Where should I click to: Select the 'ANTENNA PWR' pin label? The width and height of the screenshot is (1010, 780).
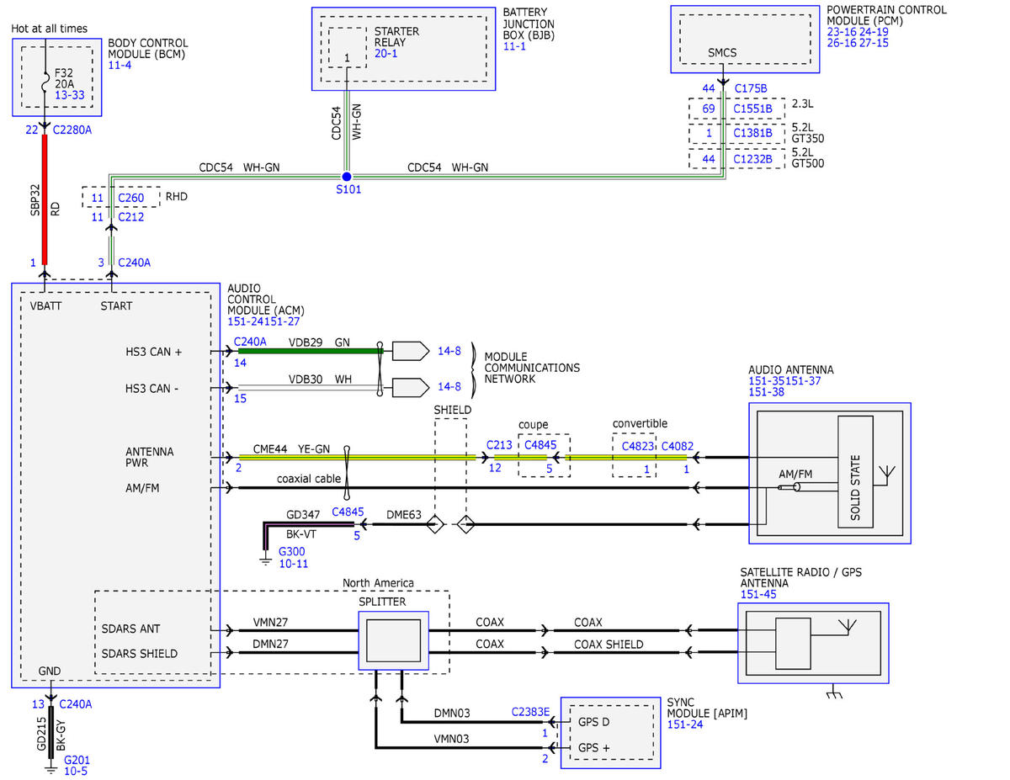[150, 458]
